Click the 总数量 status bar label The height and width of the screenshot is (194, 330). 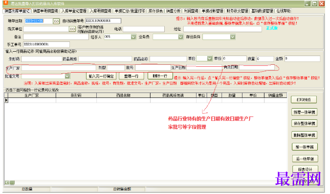pos(27,189)
